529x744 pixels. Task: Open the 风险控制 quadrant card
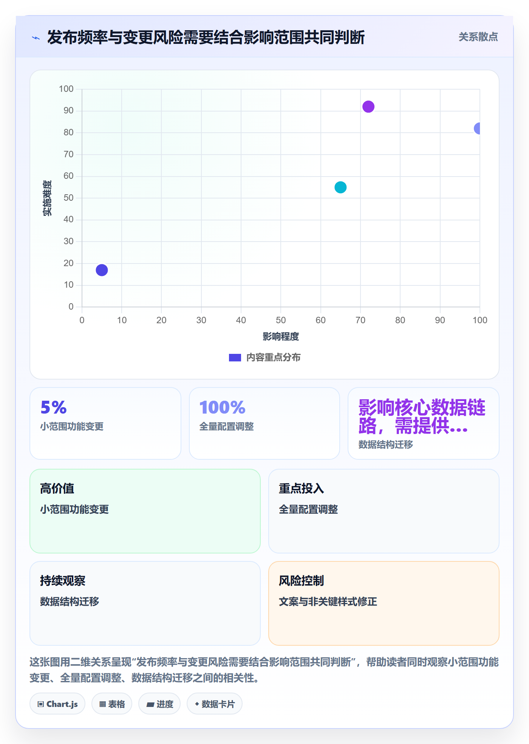click(x=384, y=603)
